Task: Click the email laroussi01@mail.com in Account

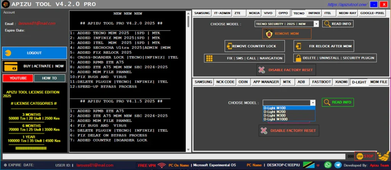Action: click(37, 23)
